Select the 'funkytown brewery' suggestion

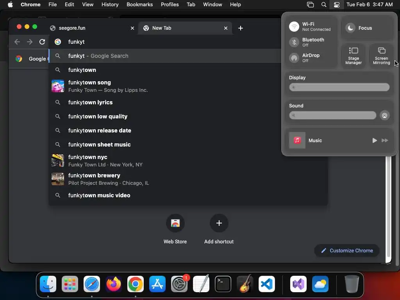coord(188,179)
